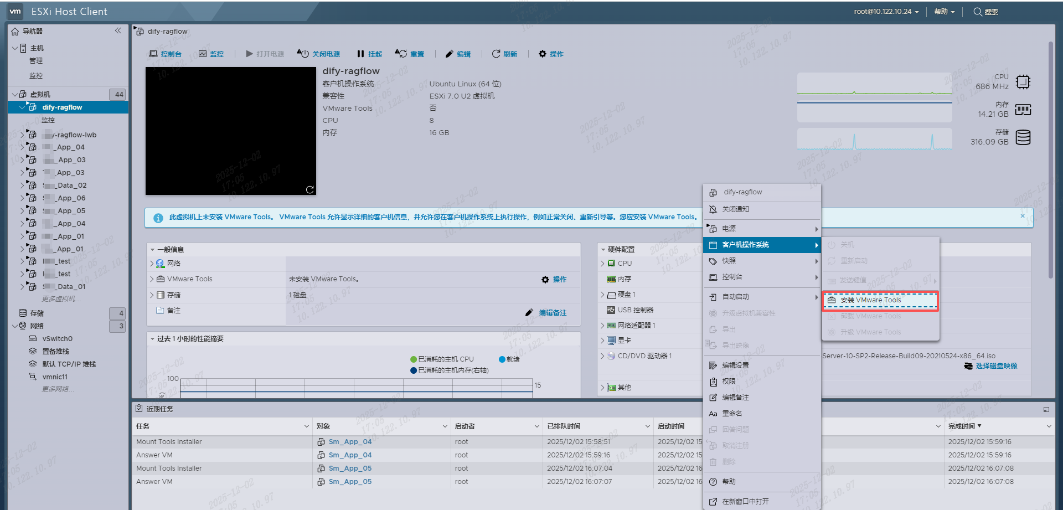Collapse the Host tree node
1063x510 pixels.
15,48
